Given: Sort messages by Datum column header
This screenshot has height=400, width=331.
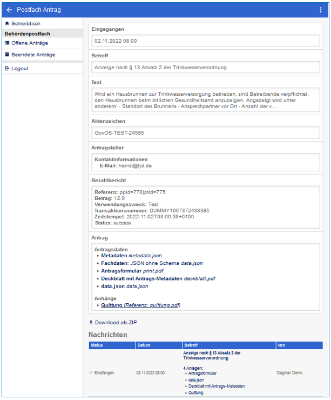Looking at the screenshot, I should pyautogui.click(x=144, y=345).
